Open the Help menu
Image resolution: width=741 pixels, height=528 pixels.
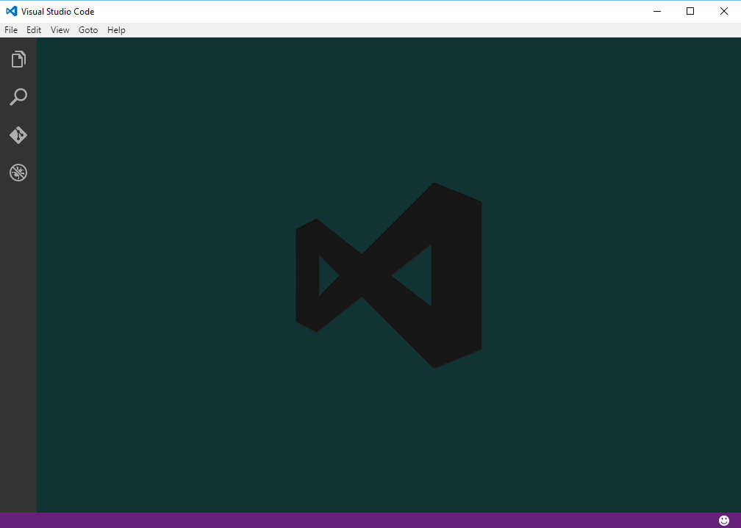pos(116,30)
